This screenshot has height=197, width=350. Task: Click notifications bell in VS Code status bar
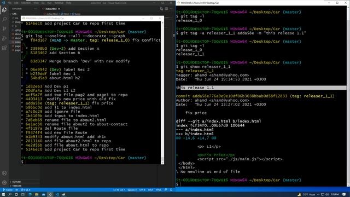point(171,190)
